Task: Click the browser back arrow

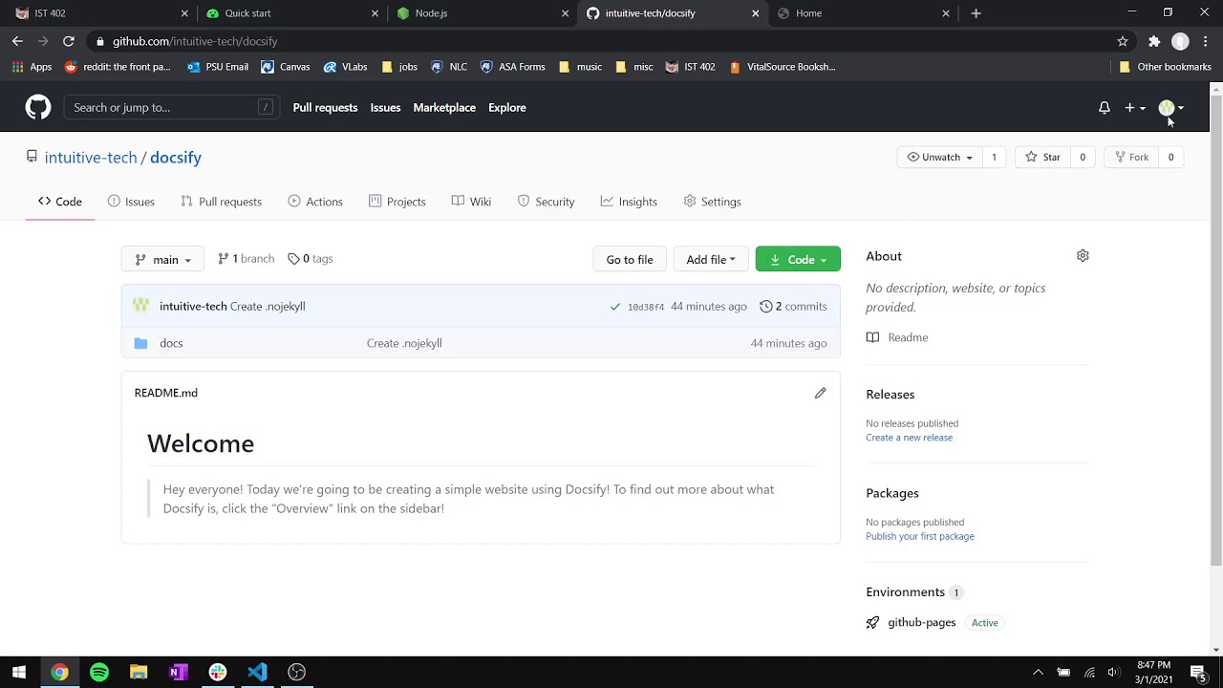Action: [17, 41]
